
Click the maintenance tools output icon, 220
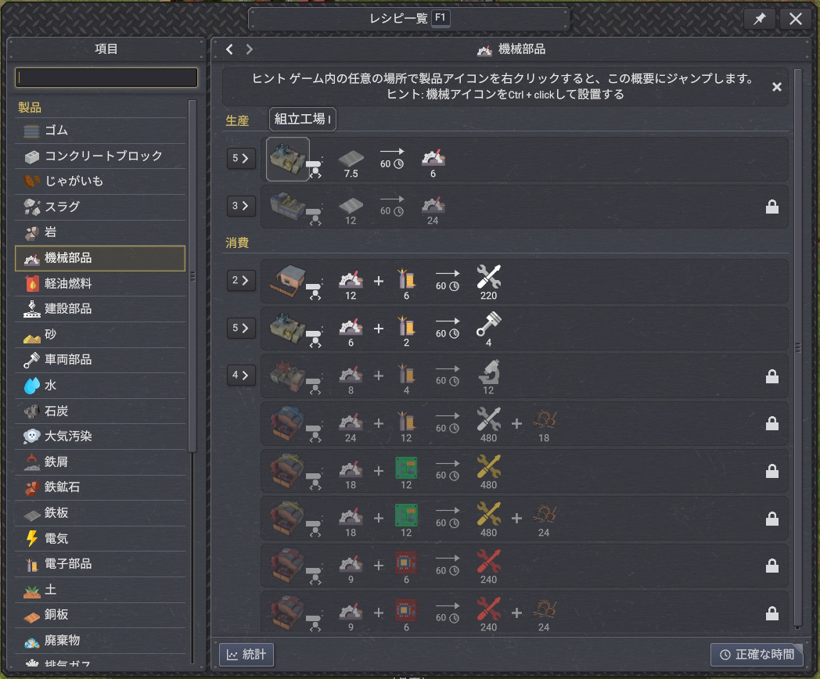(488, 277)
